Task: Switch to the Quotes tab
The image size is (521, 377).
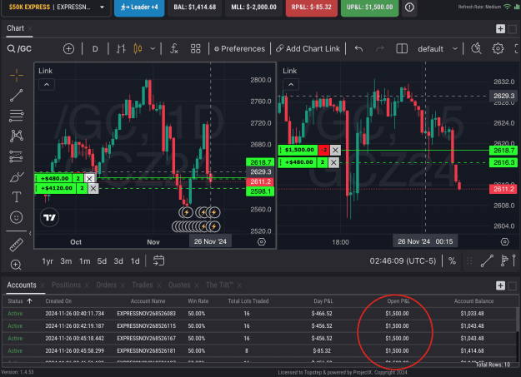Action: pyautogui.click(x=179, y=285)
